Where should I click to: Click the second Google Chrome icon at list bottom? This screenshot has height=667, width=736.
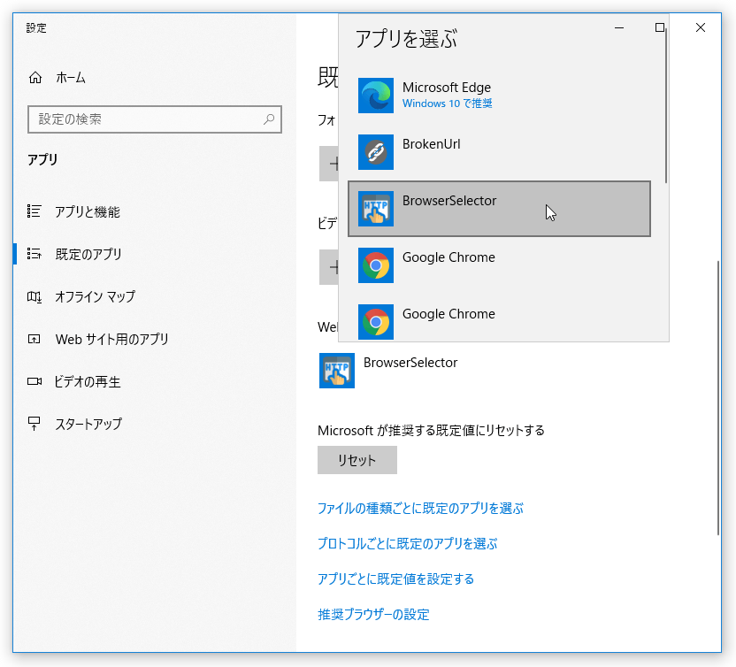(x=375, y=322)
